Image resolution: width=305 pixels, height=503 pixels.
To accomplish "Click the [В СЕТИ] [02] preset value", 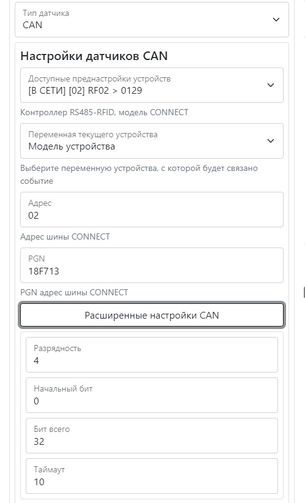I will click(x=85, y=91).
